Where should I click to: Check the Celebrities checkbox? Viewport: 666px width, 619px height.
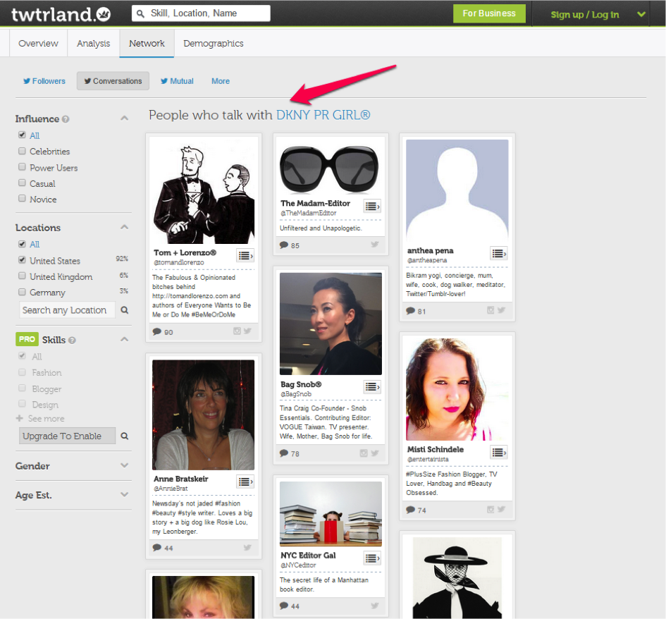click(x=22, y=151)
